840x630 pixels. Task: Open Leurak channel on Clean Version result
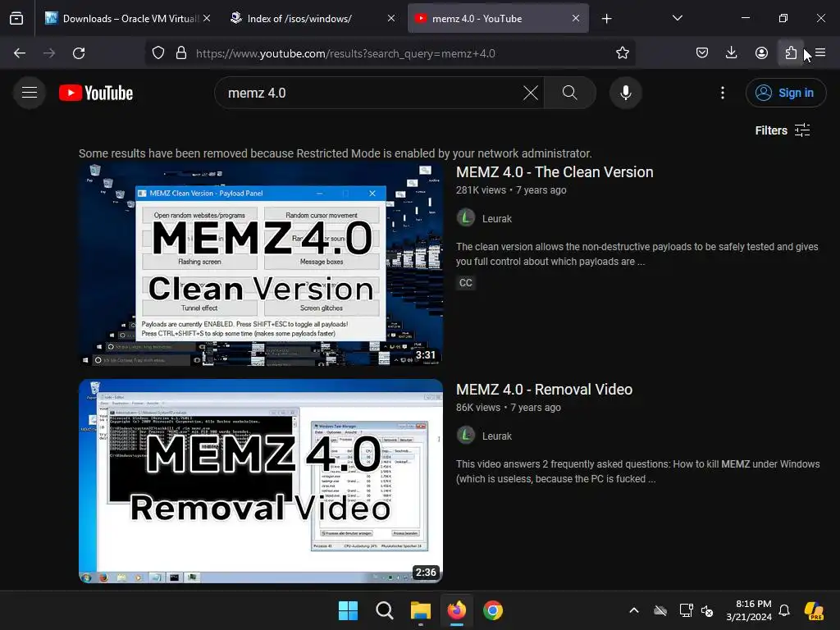pos(496,218)
